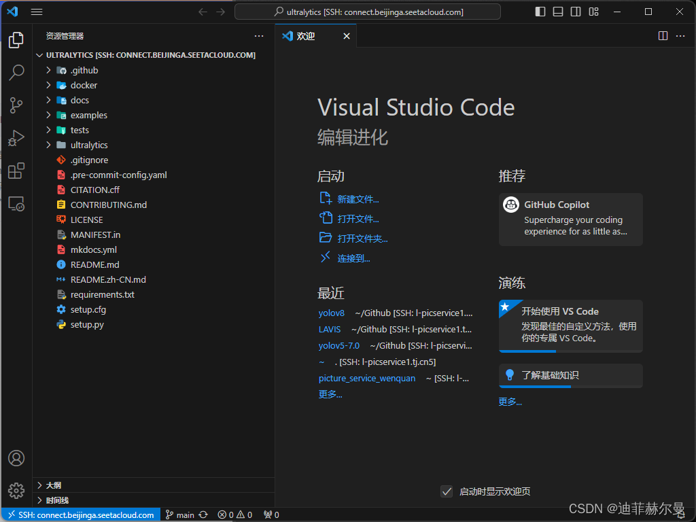This screenshot has height=522, width=696.
Task: Split the editor to the right
Action: [x=663, y=36]
